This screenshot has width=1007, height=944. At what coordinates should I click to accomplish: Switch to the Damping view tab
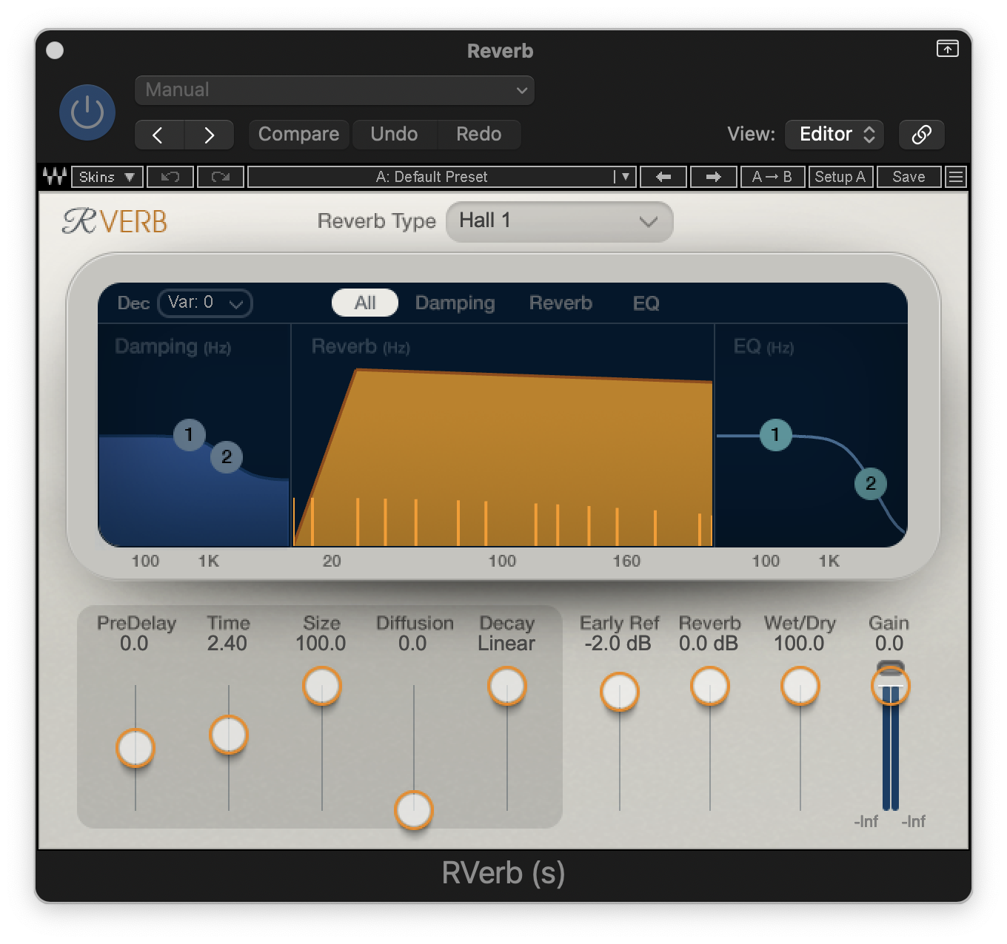(455, 303)
